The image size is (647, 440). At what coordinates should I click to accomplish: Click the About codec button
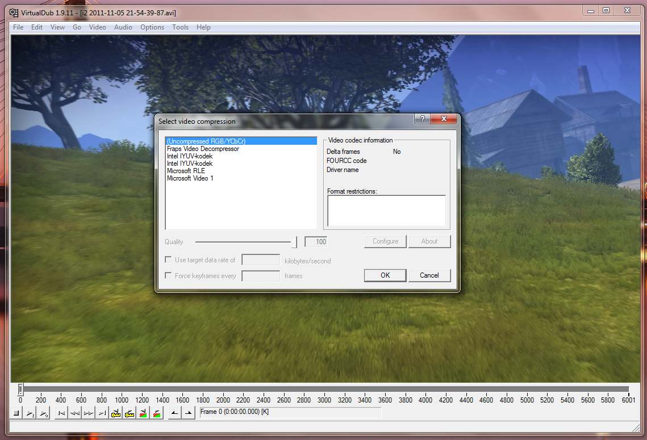tap(429, 241)
